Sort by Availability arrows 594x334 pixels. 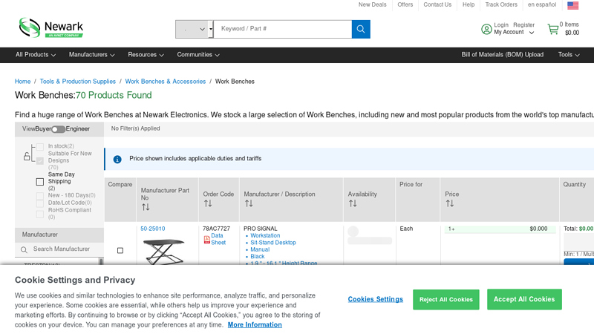click(353, 203)
